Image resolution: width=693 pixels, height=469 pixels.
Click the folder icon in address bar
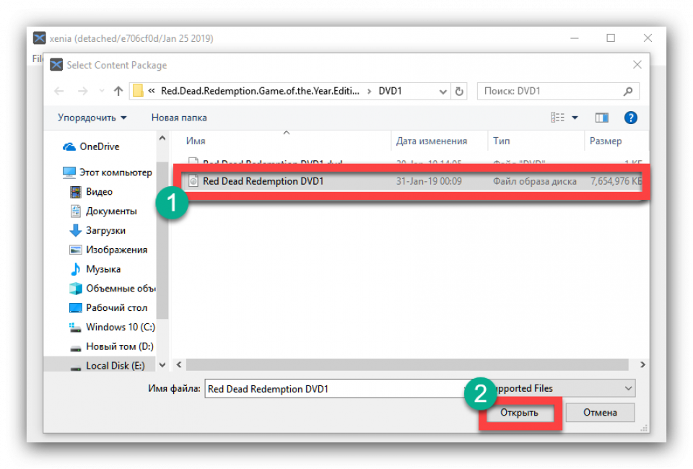[x=138, y=90]
